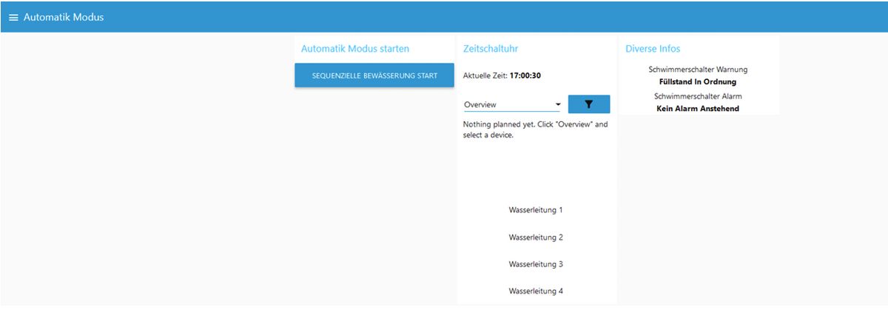Expand the Overview dropdown arrow

pos(558,104)
